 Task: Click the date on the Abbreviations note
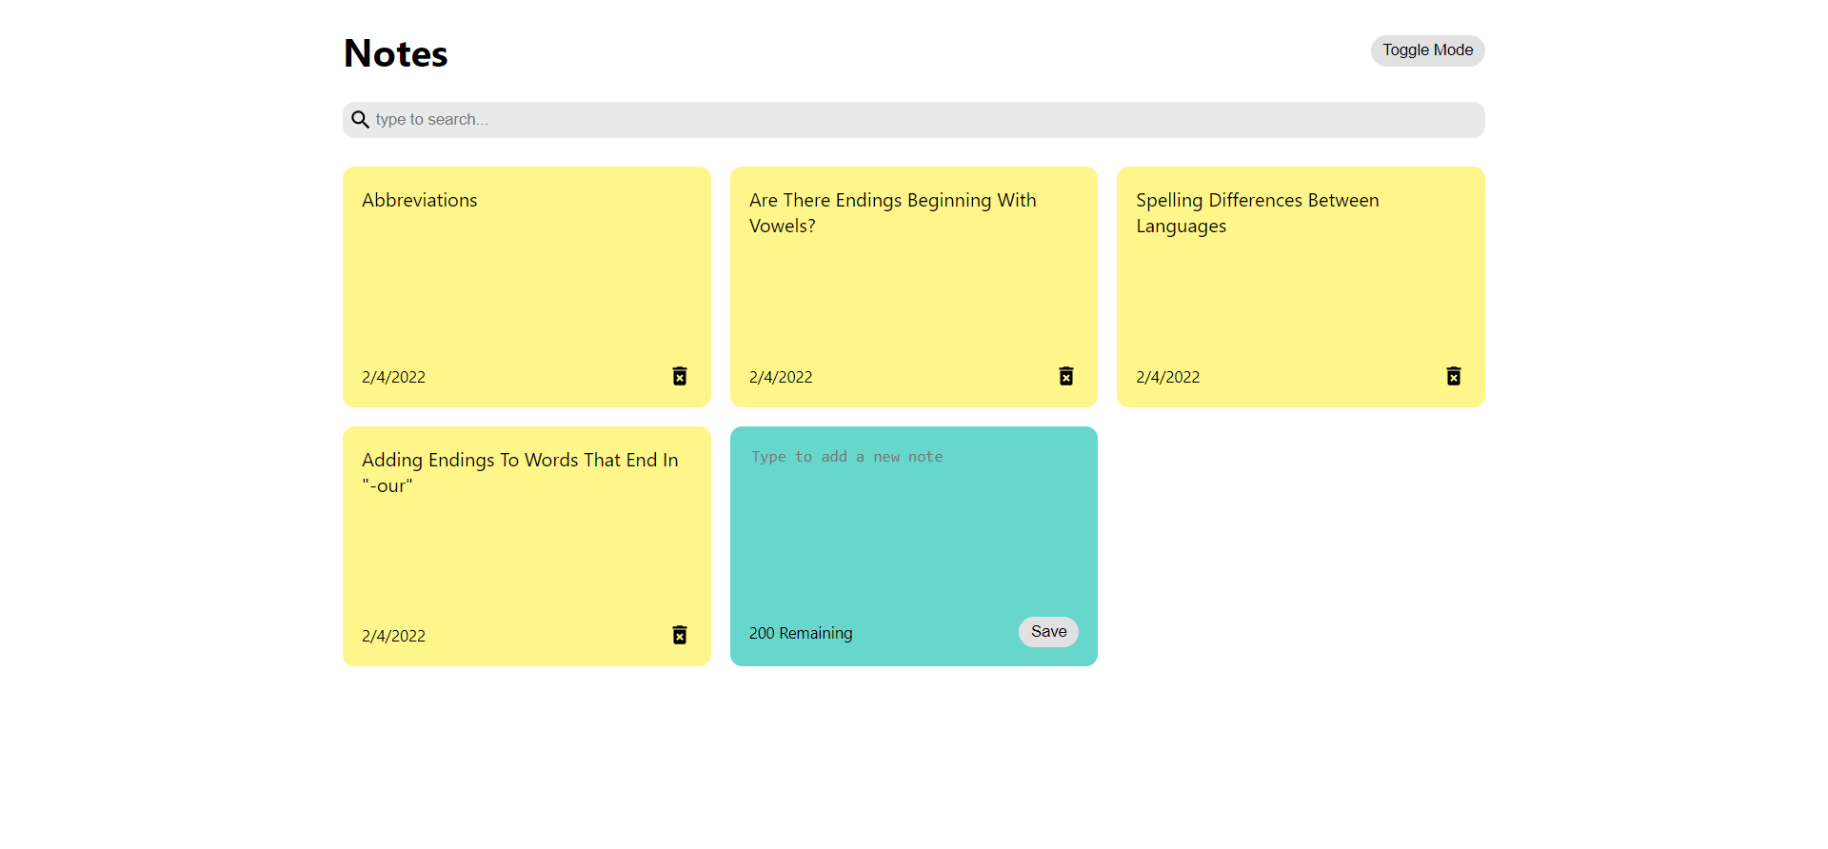tap(393, 377)
